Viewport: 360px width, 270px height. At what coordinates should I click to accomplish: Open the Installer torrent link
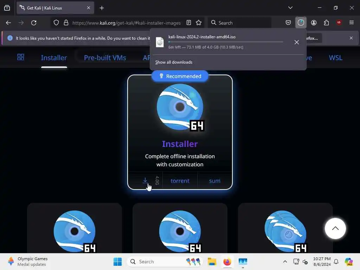(180, 181)
